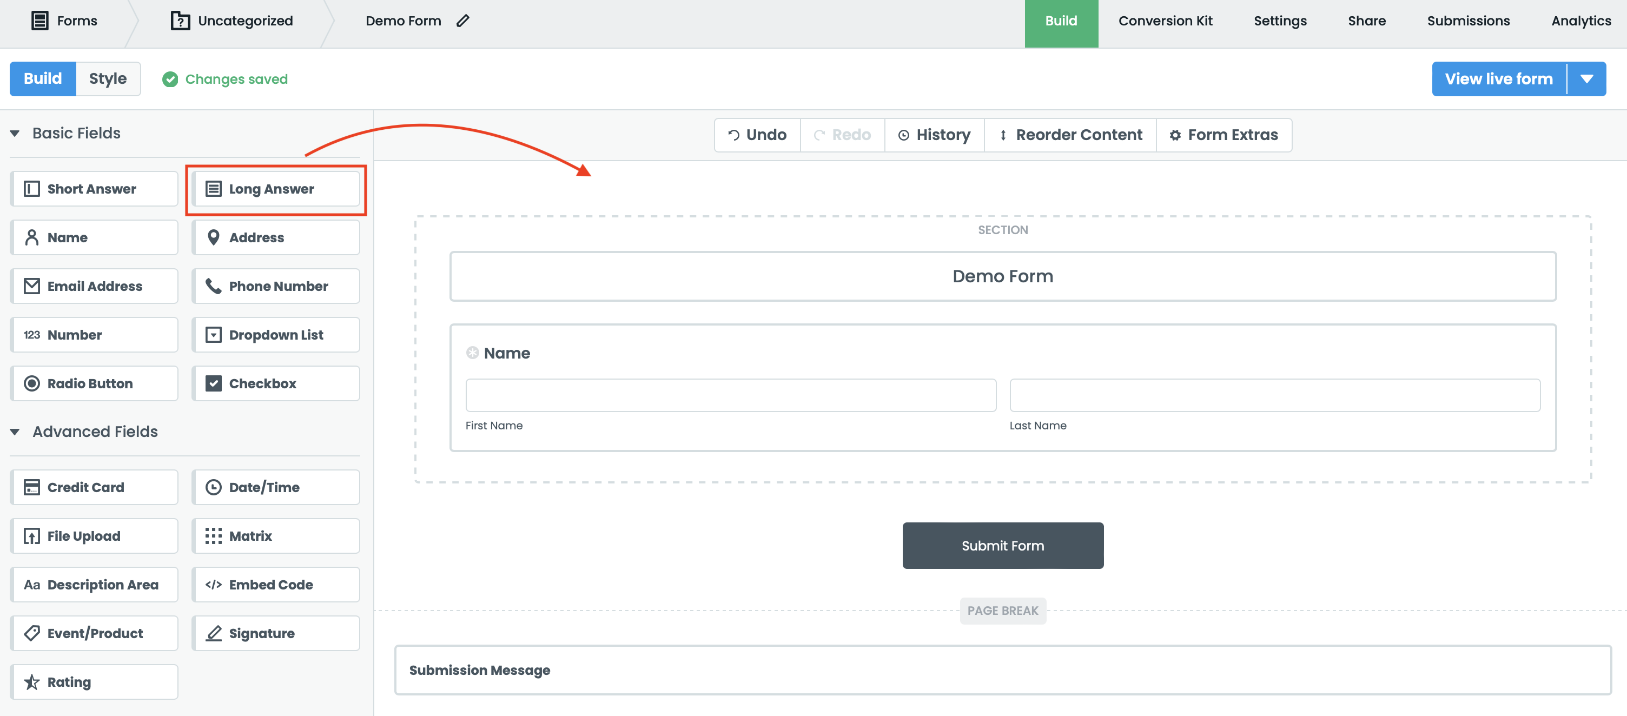Click the Matrix grid icon
This screenshot has width=1627, height=716.
(x=214, y=536)
